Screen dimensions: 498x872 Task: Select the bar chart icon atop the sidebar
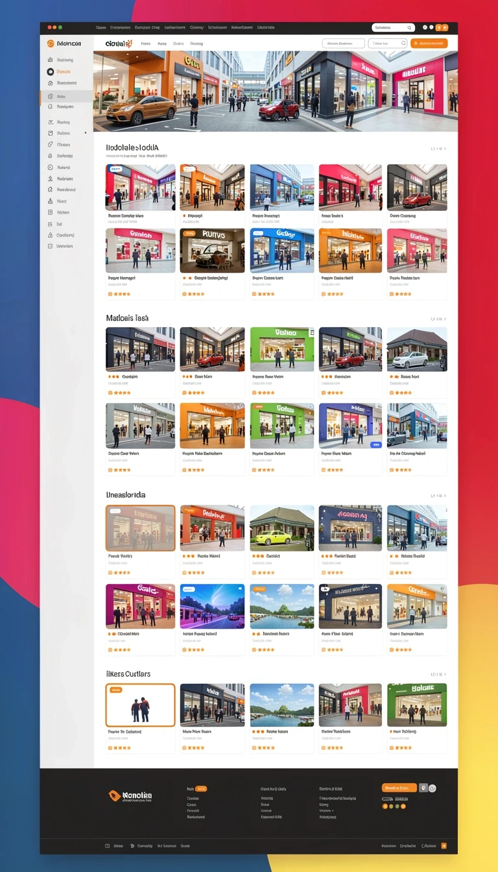point(51,60)
